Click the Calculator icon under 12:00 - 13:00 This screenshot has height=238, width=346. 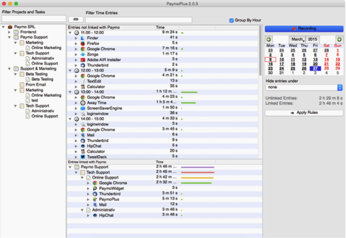click(83, 87)
